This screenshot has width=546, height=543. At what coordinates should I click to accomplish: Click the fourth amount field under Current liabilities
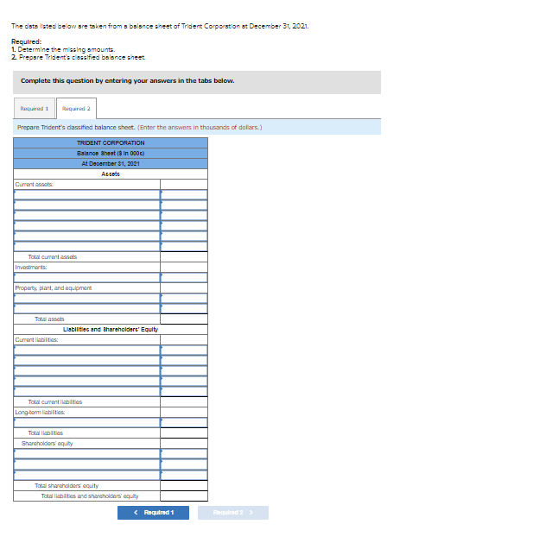pyautogui.click(x=184, y=382)
